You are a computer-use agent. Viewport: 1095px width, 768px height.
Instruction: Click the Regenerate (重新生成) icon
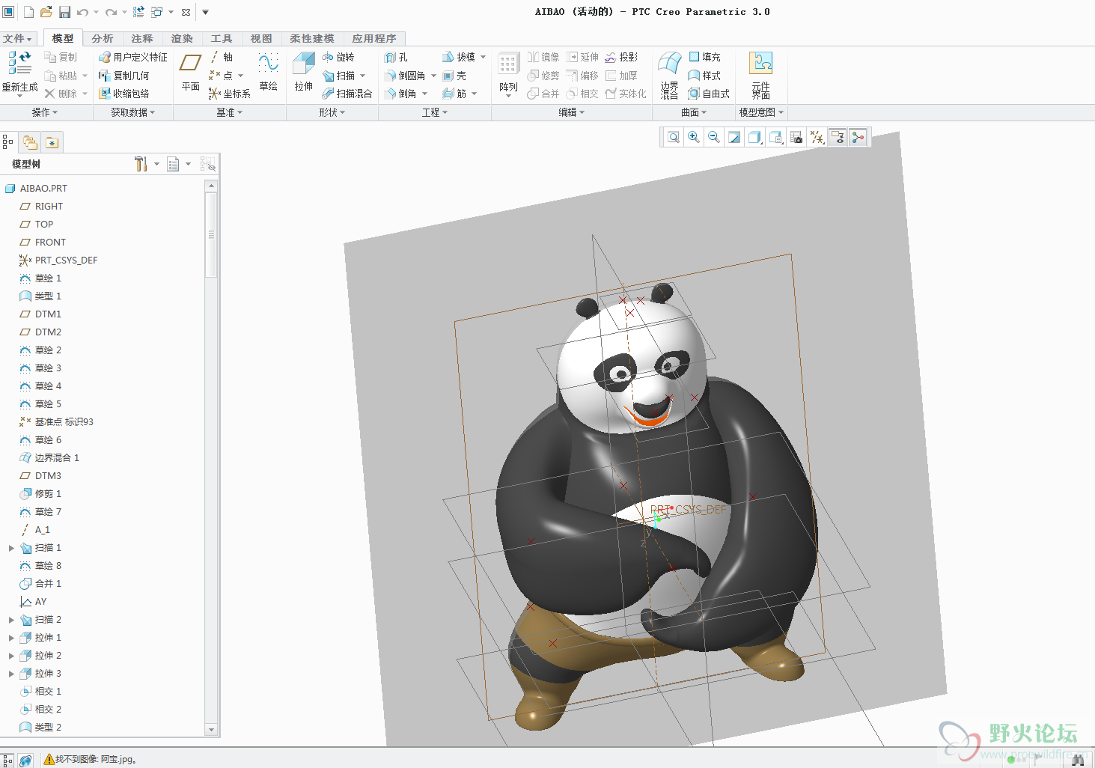(x=19, y=73)
